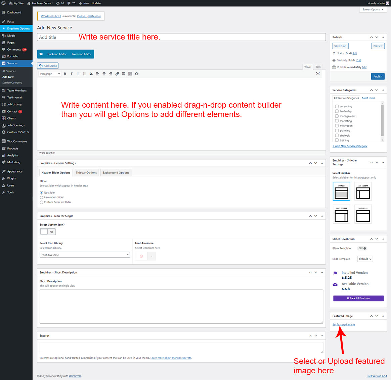Open the Set featured image link
391x380 pixels.
[344, 325]
